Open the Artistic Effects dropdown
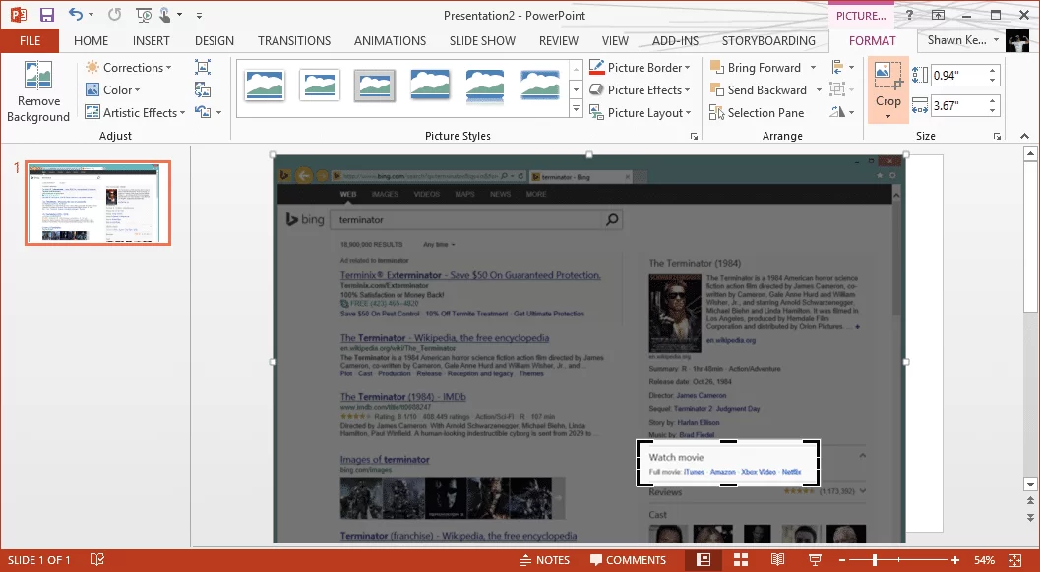The image size is (1040, 572). (x=135, y=113)
